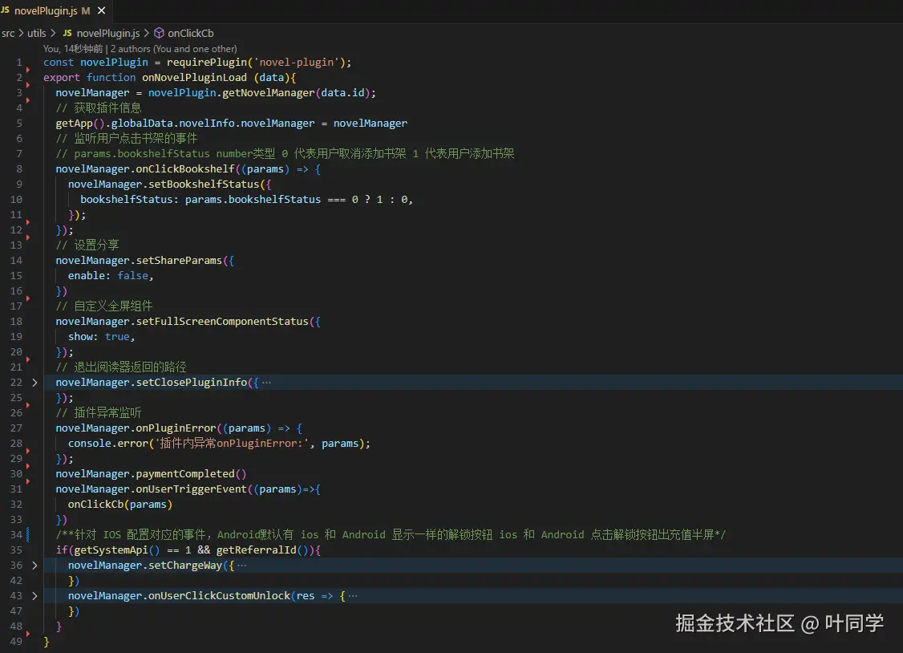Image resolution: width=903 pixels, height=653 pixels.
Task: Click paymentCompleted on line 30
Action: pyautogui.click(x=185, y=474)
